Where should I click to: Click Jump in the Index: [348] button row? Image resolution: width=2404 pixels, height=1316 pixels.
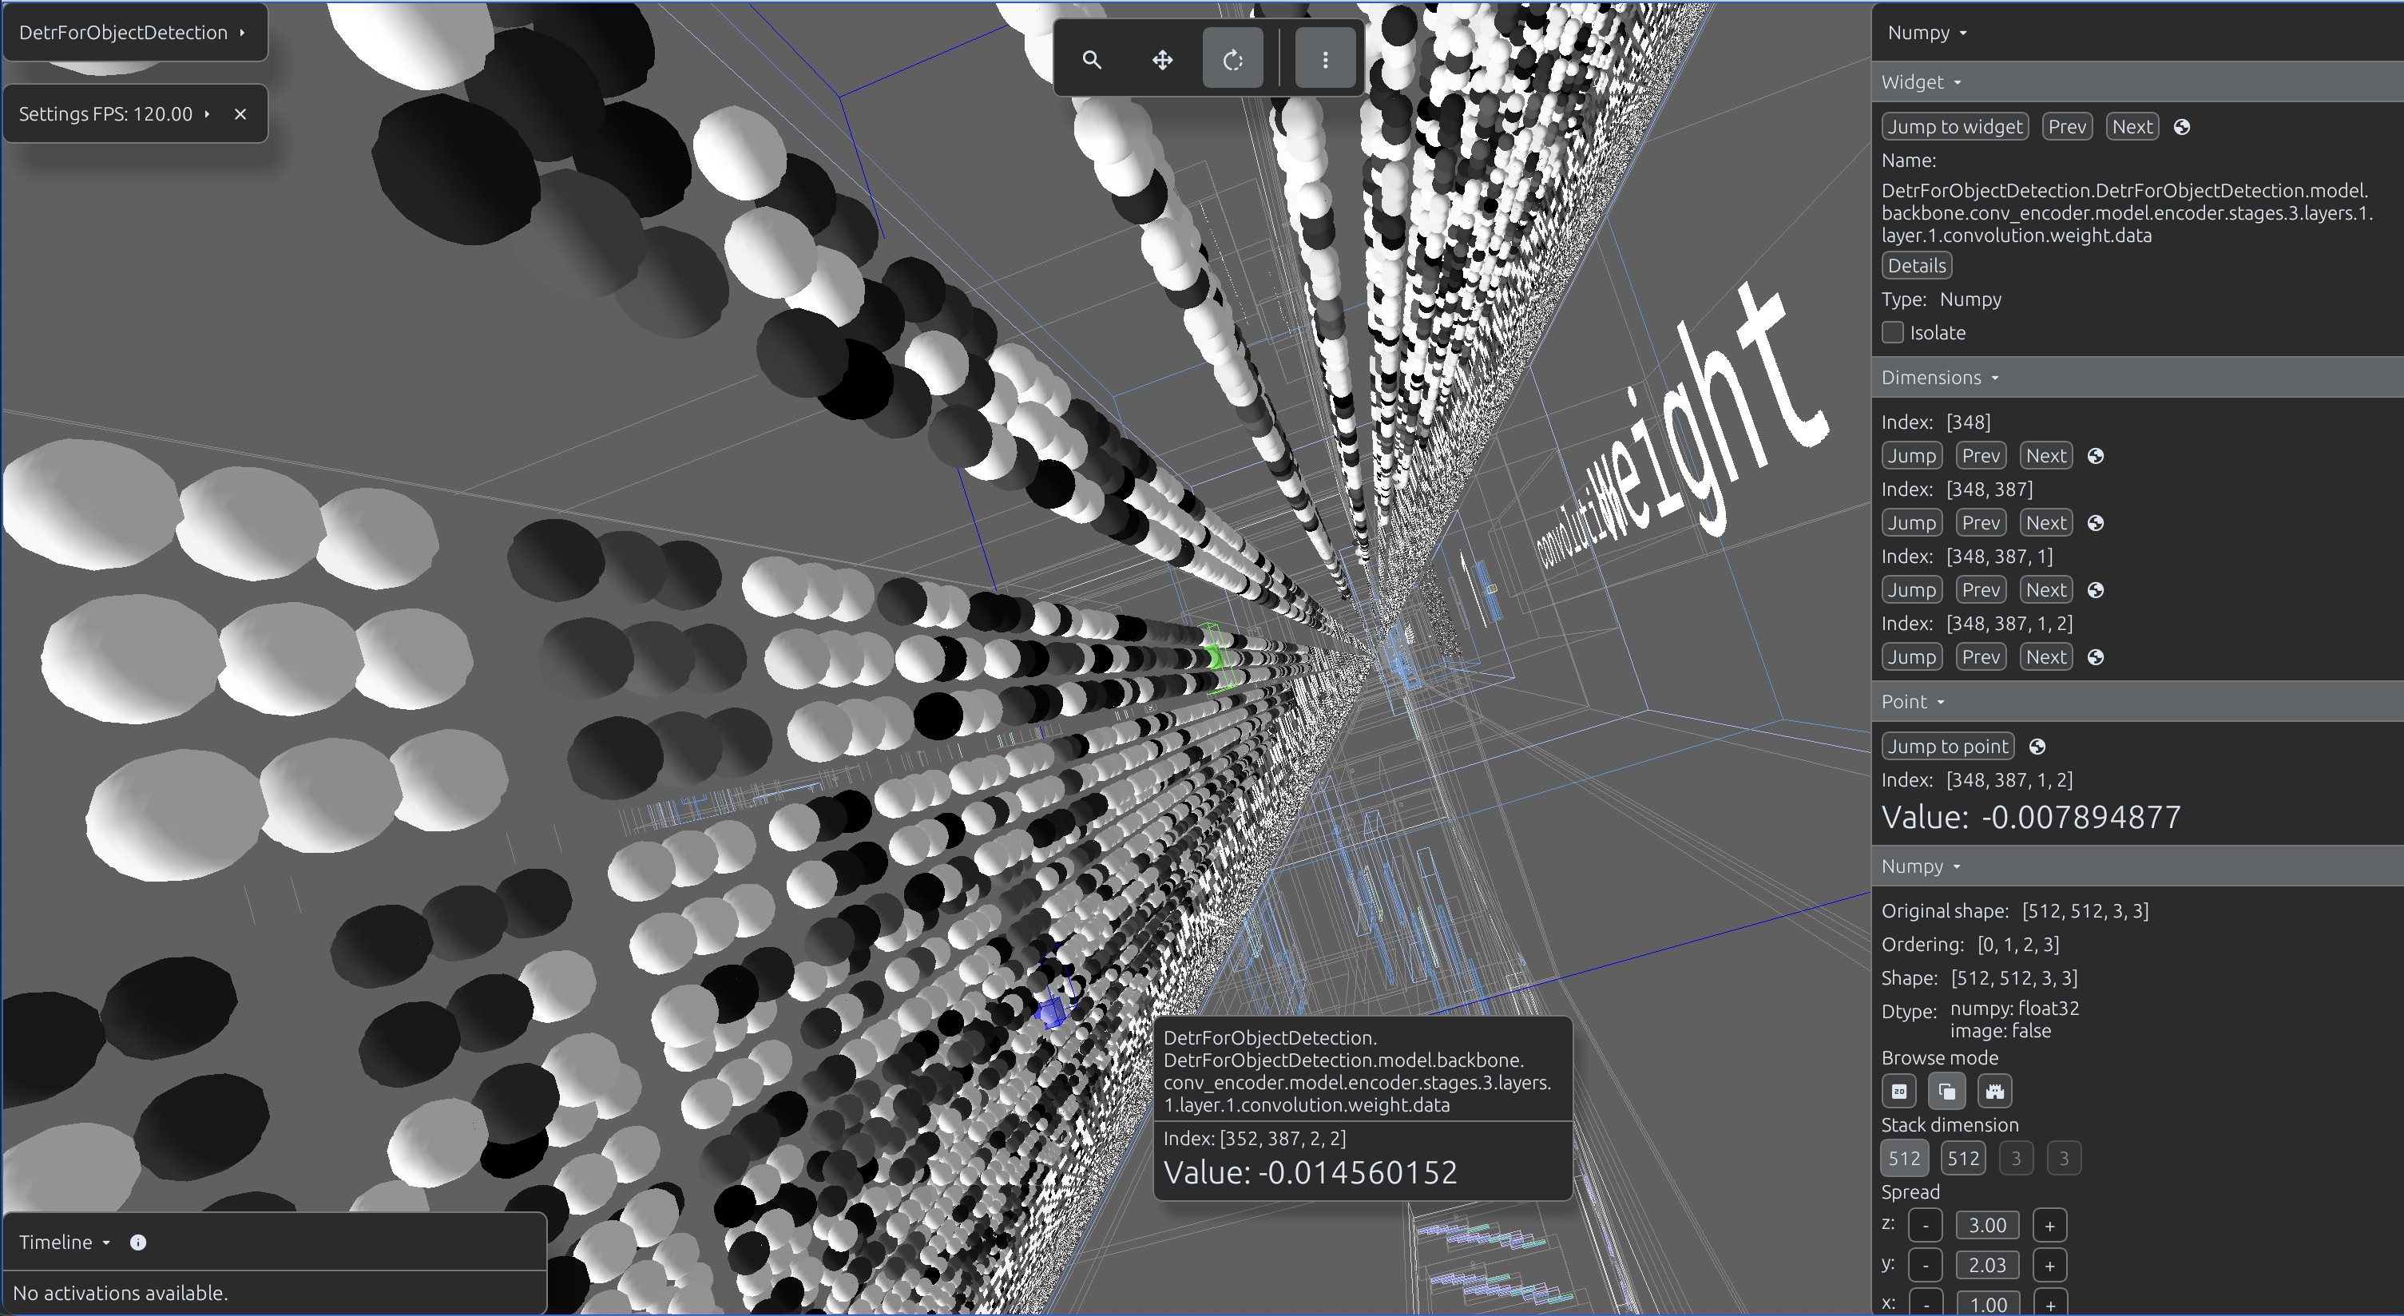click(1911, 455)
